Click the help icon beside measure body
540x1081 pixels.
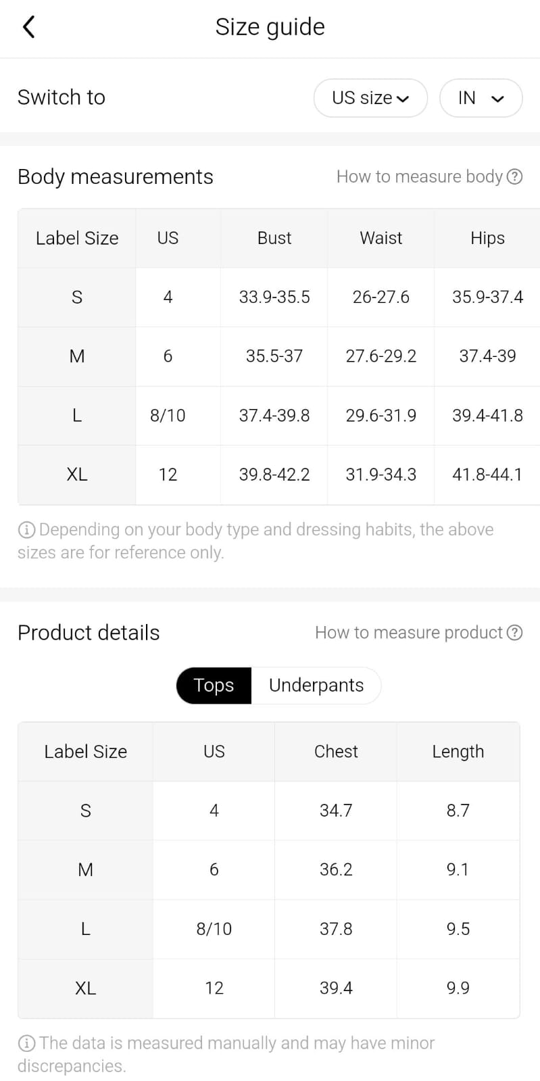pos(514,176)
